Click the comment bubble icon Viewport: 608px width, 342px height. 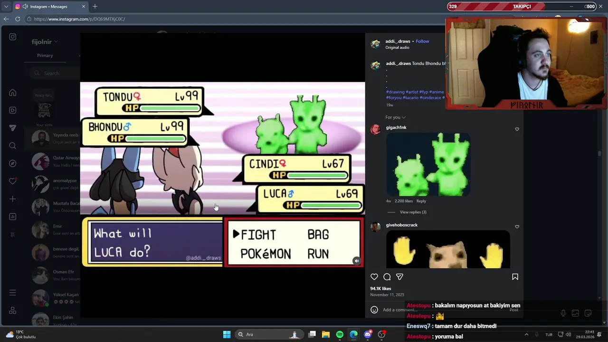click(x=387, y=277)
